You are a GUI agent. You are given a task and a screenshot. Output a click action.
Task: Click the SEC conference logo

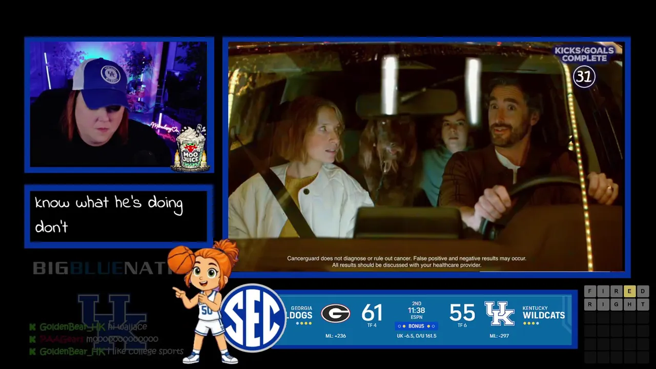point(253,318)
